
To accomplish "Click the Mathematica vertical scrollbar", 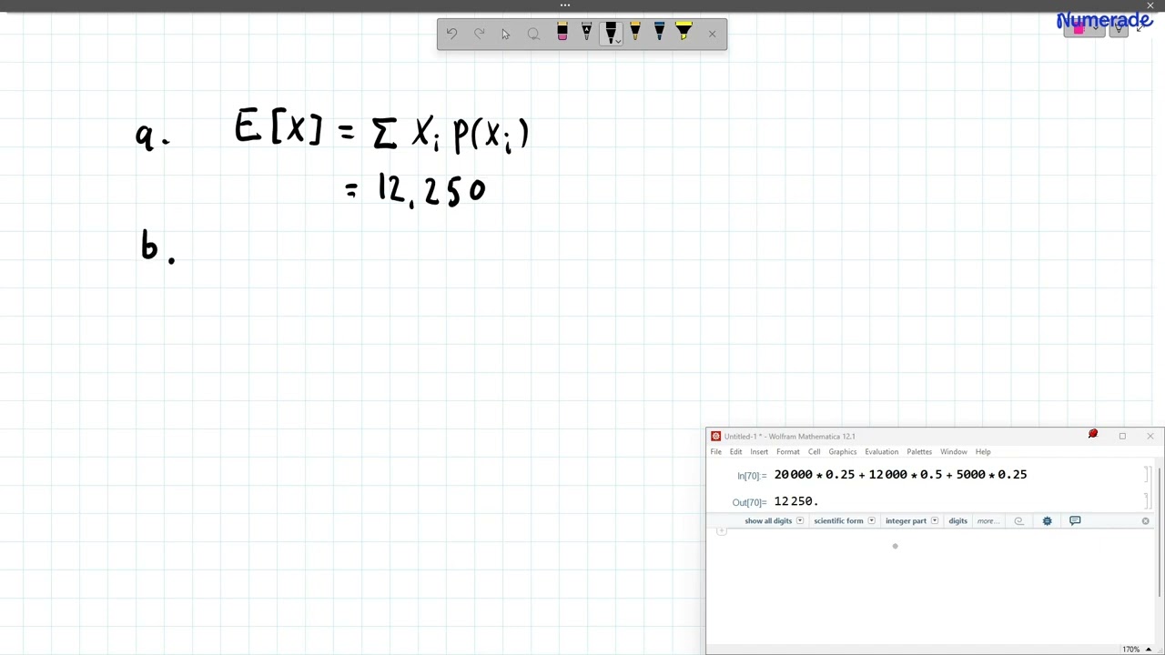I will coord(1160,532).
